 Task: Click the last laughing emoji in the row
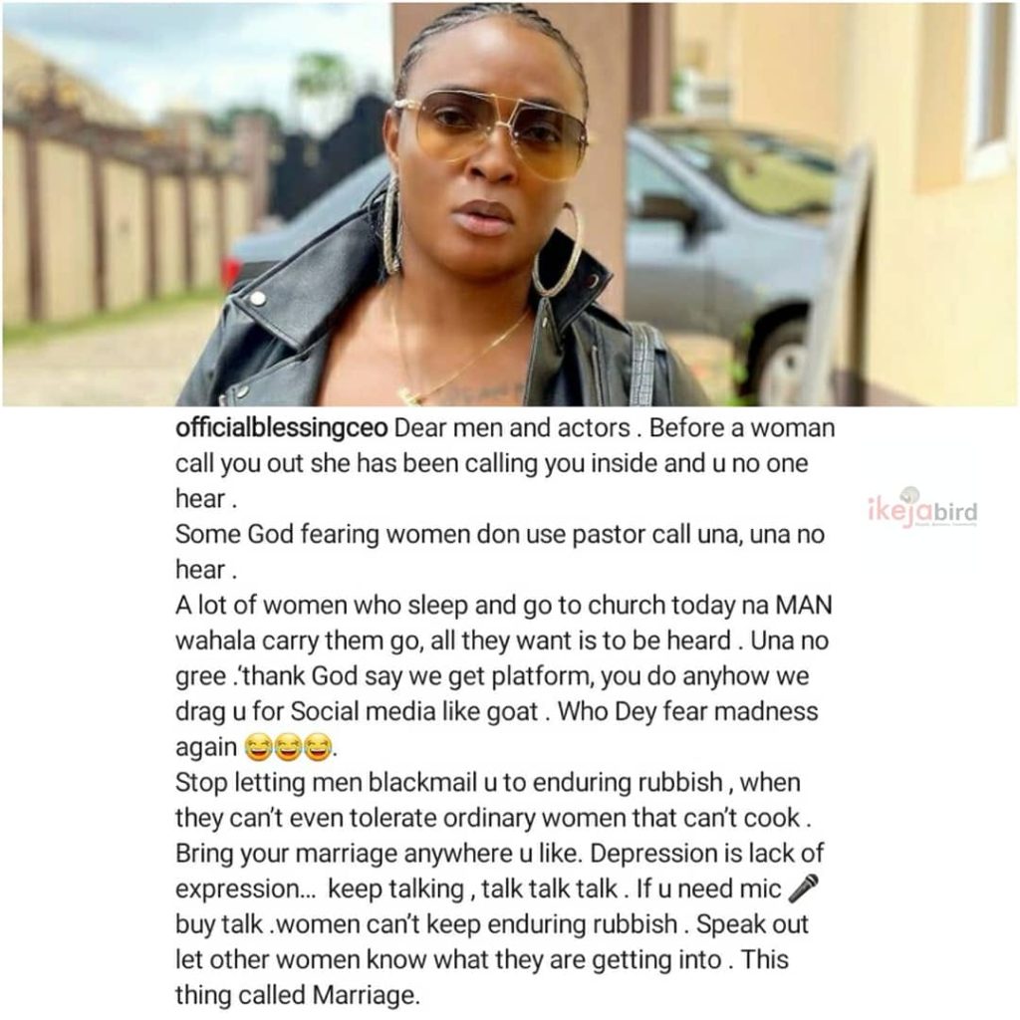click(x=318, y=747)
